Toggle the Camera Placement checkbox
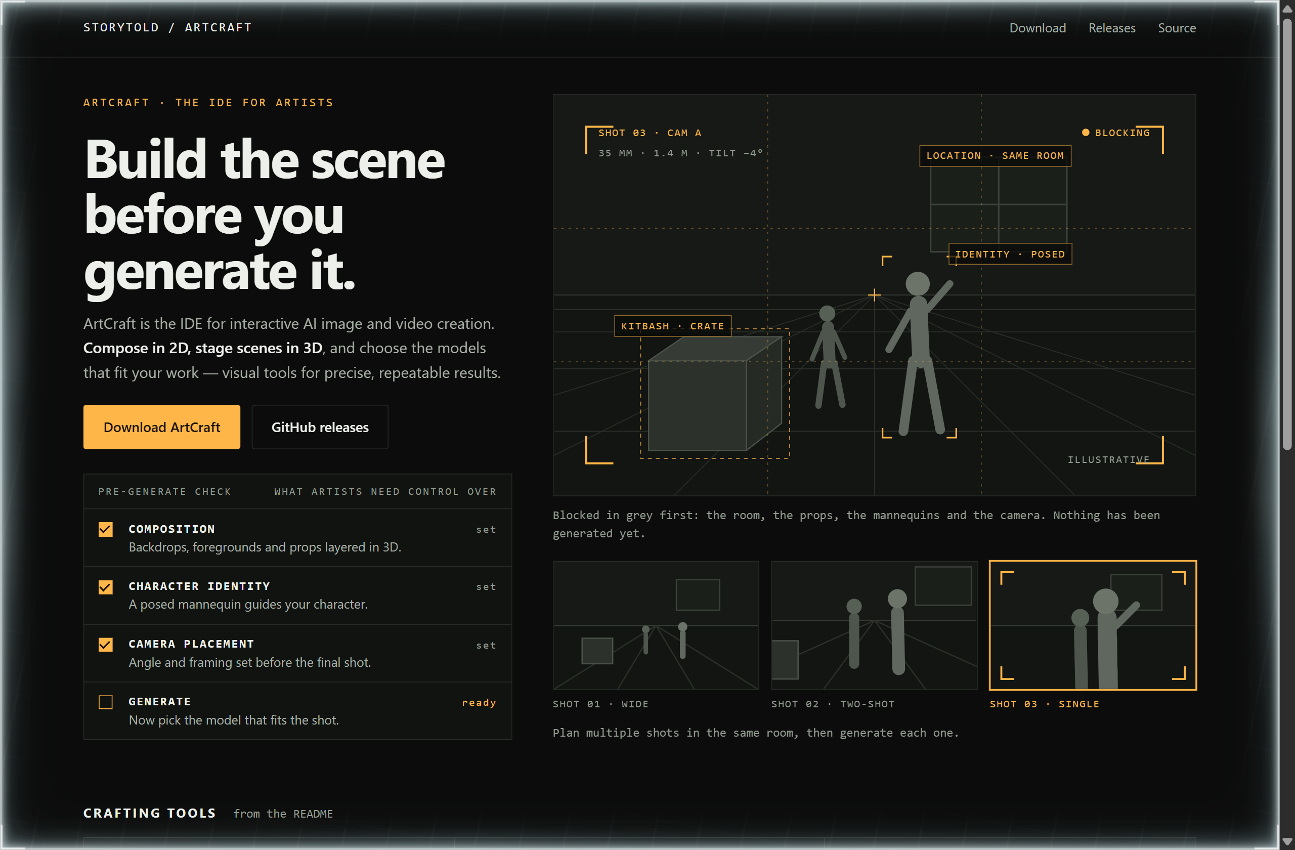 point(106,644)
